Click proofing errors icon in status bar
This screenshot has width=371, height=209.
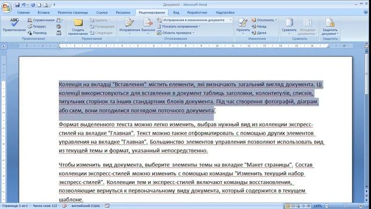coord(64,206)
